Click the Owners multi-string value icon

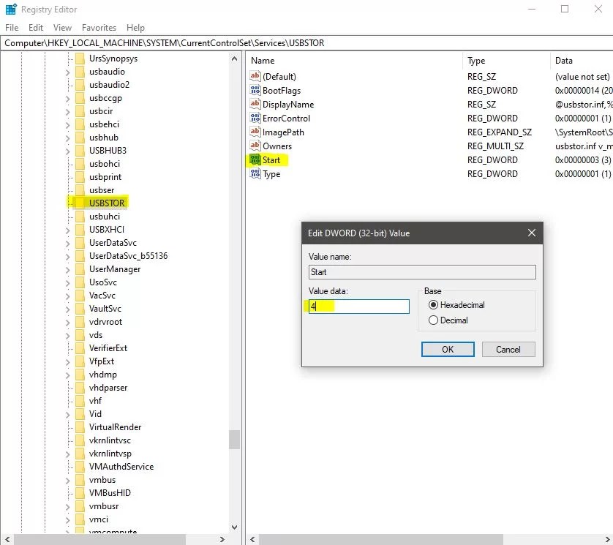(255, 146)
